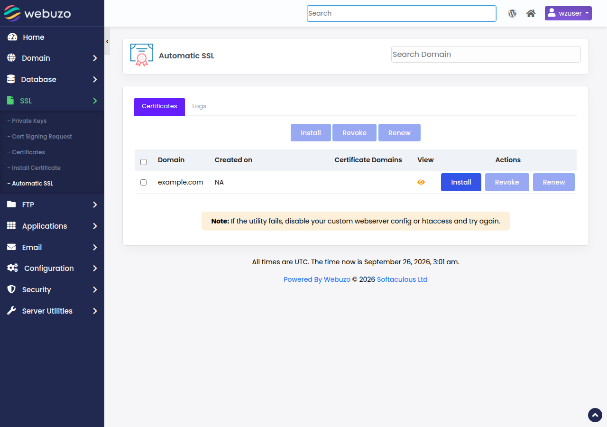Open Cert Signing Request submenu item

click(40, 137)
